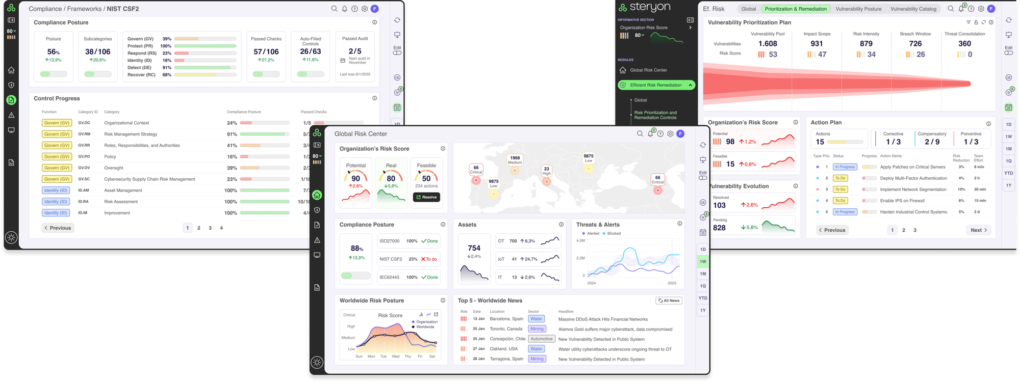1020x384 pixels.
Task: Click All News button in Worldwide News
Action: 669,300
